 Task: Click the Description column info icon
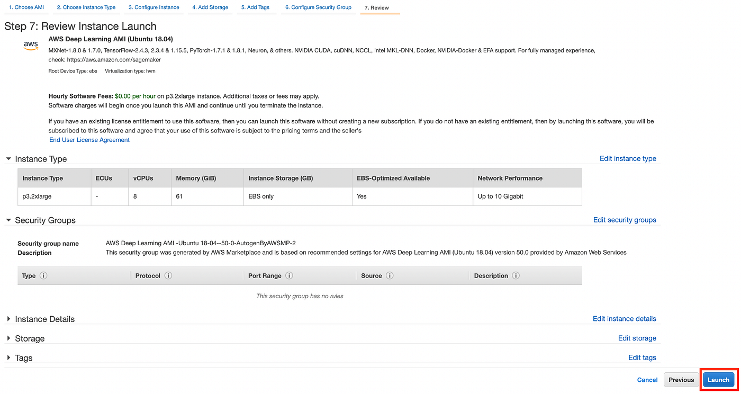coord(516,275)
